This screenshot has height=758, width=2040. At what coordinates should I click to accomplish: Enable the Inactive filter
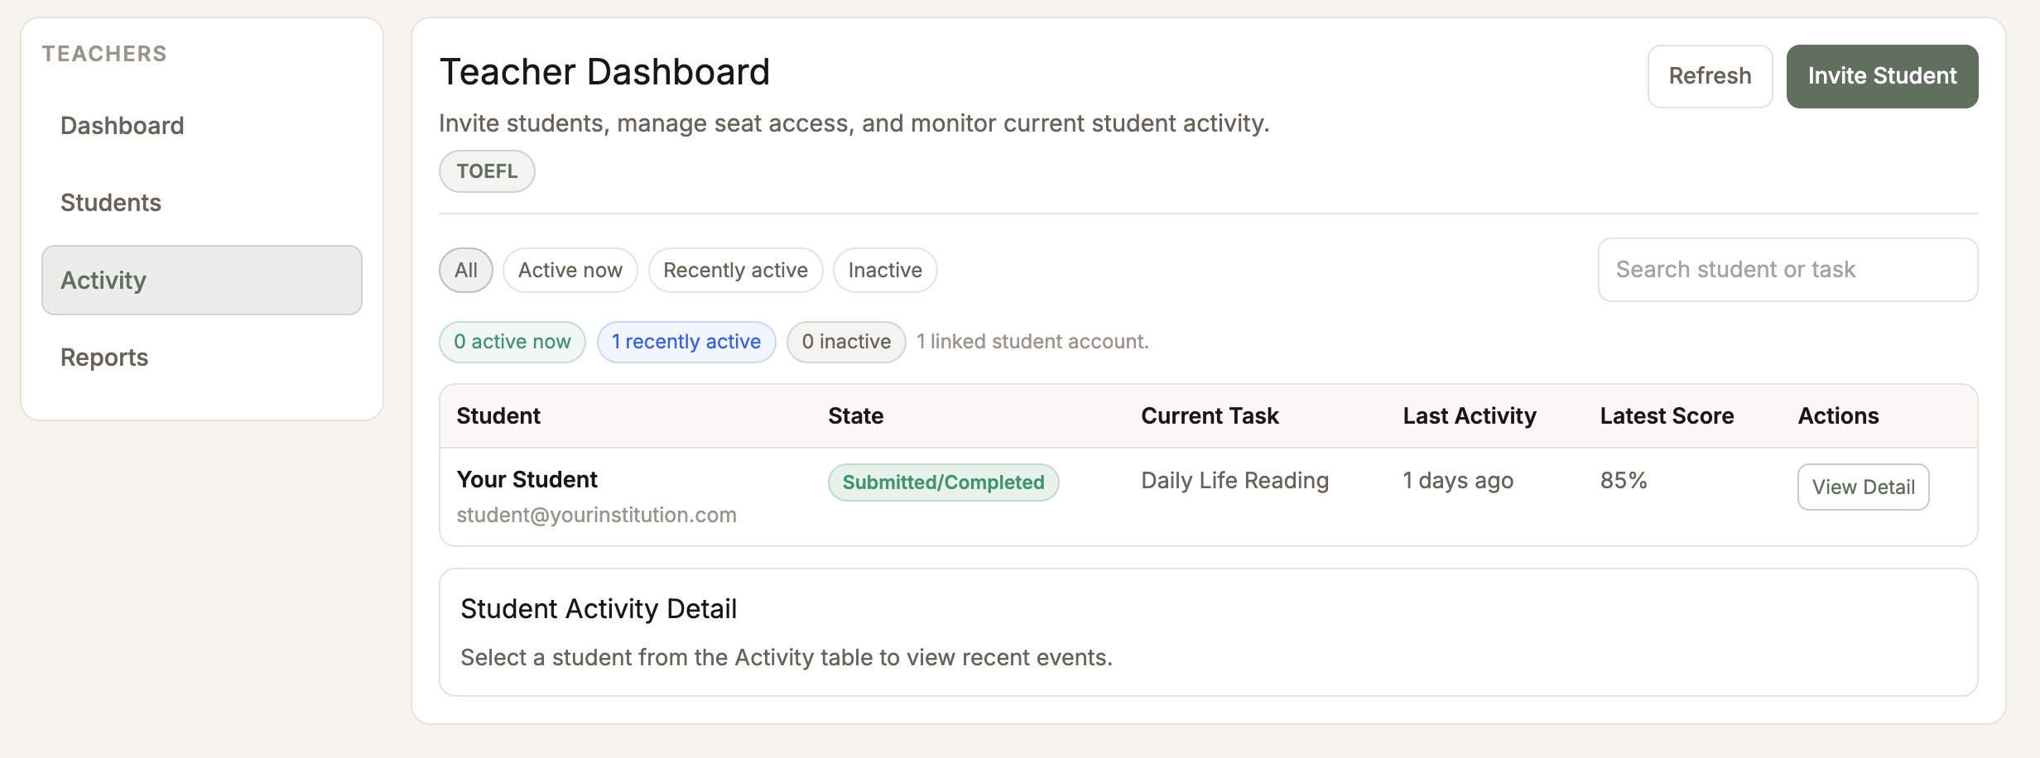[884, 270]
